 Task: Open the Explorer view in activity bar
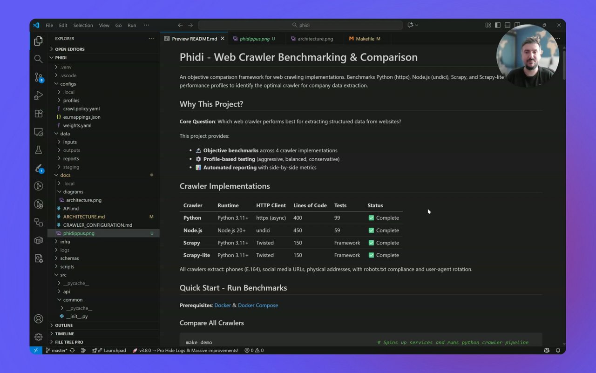39,41
